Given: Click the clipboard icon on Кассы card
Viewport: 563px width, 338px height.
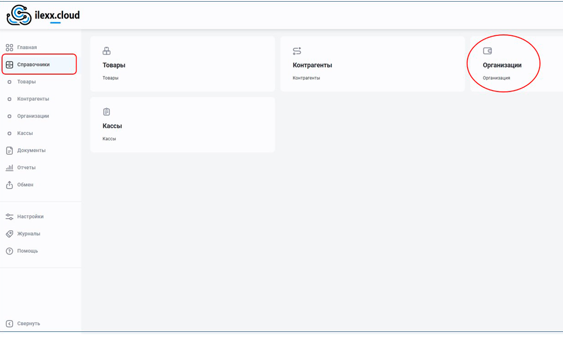Looking at the screenshot, I should pyautogui.click(x=106, y=112).
